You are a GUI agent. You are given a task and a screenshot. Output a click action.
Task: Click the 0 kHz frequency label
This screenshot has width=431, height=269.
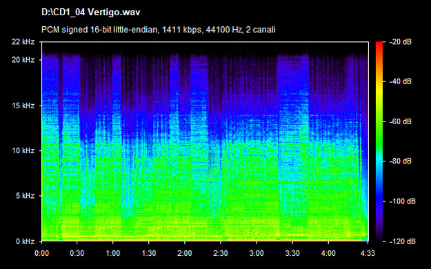(x=25, y=241)
